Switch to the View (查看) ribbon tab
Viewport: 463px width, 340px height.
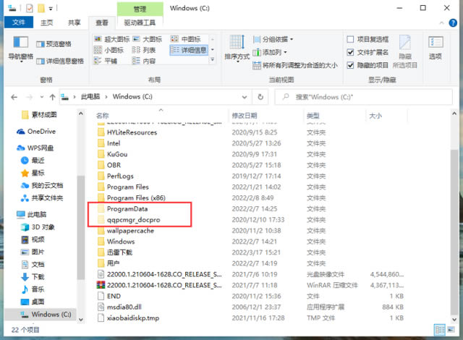pos(101,22)
